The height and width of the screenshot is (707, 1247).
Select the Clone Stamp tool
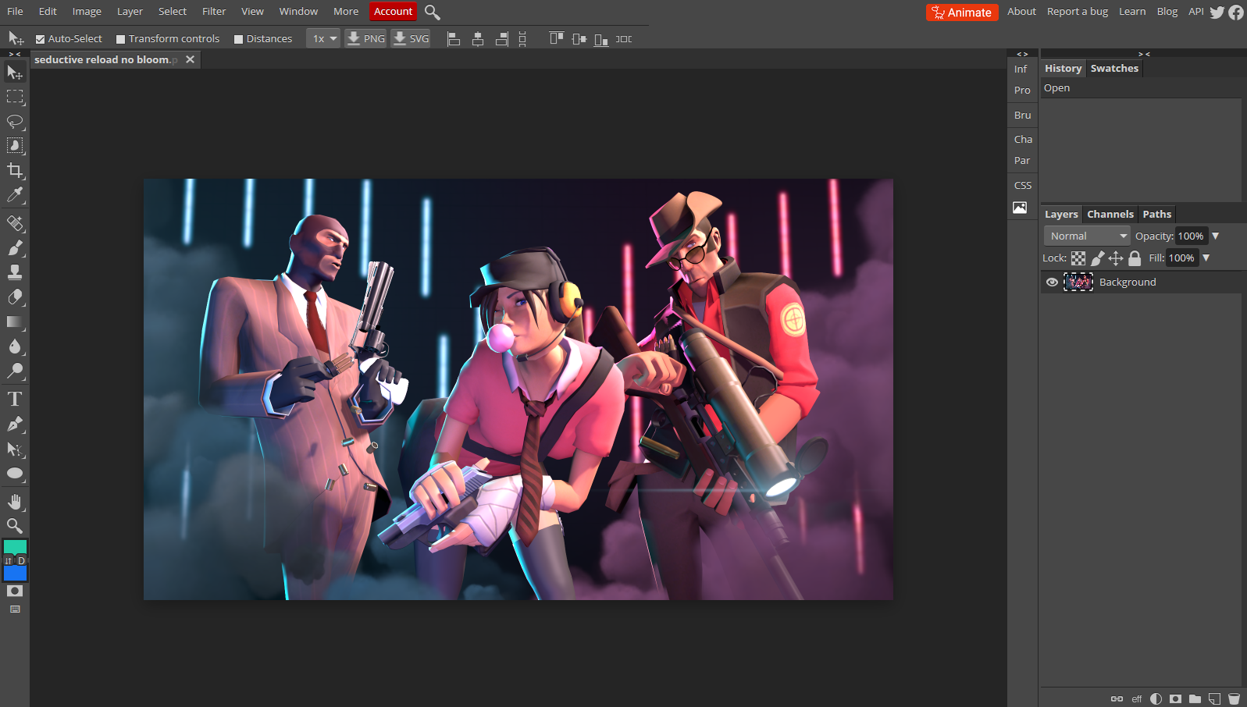pos(15,272)
